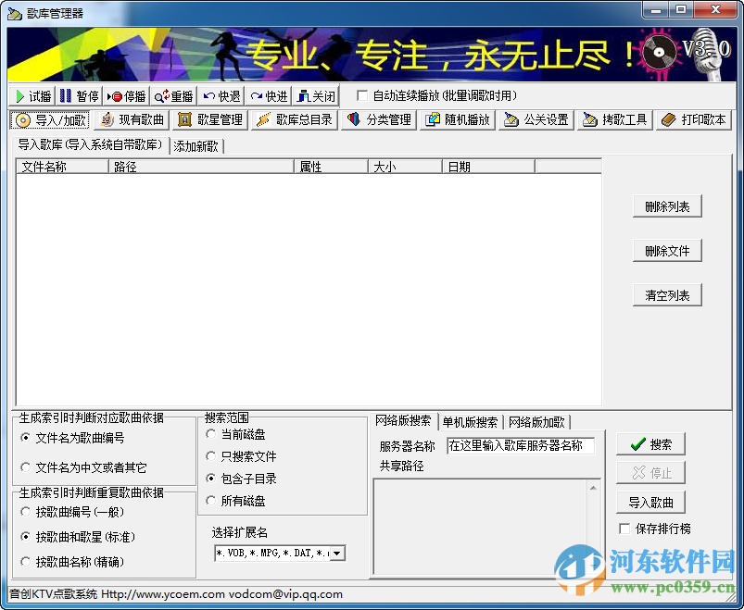Screen dimensions: 744x610
Task: Replay the song using 重播
Action: [173, 96]
